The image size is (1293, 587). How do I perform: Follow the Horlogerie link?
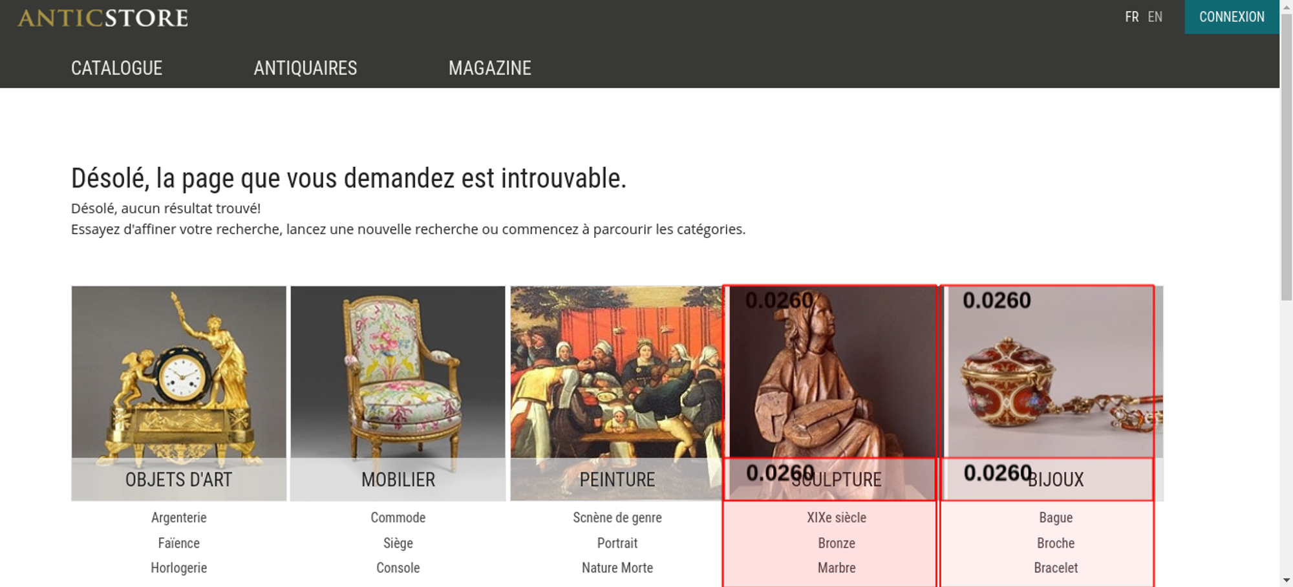click(x=179, y=568)
